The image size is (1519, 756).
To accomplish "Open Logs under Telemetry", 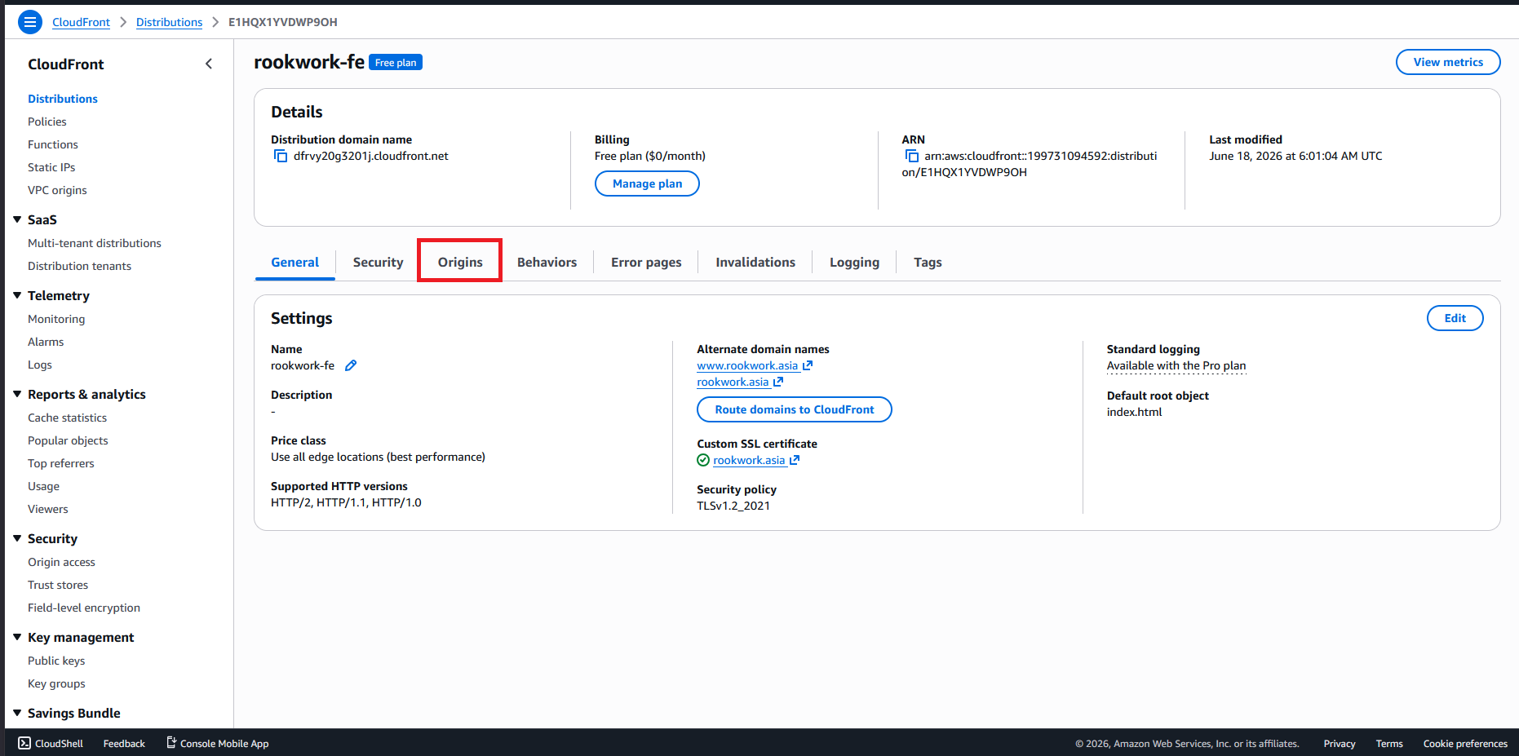I will pyautogui.click(x=40, y=365).
